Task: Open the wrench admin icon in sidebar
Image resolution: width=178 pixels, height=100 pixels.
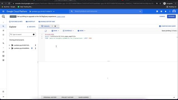Action: (x=3, y=43)
